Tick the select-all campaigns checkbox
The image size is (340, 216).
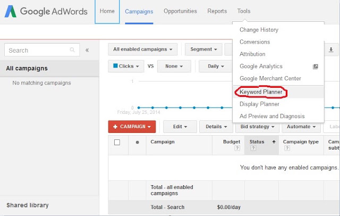pyautogui.click(x=117, y=143)
